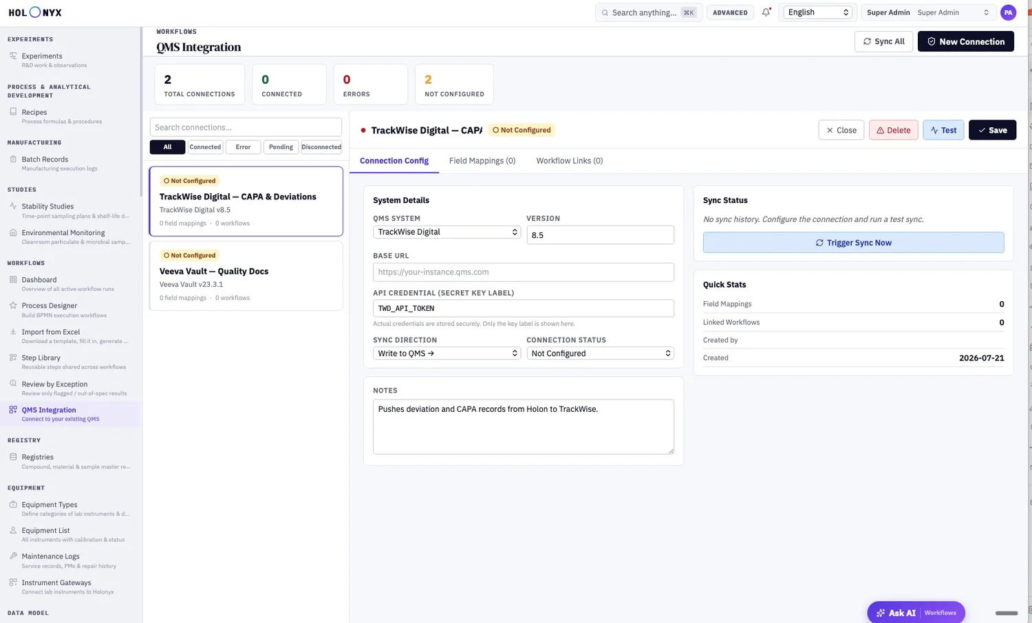Click the Environmental Monitoring sidebar icon
This screenshot has height=623, width=1032.
[x=13, y=232]
